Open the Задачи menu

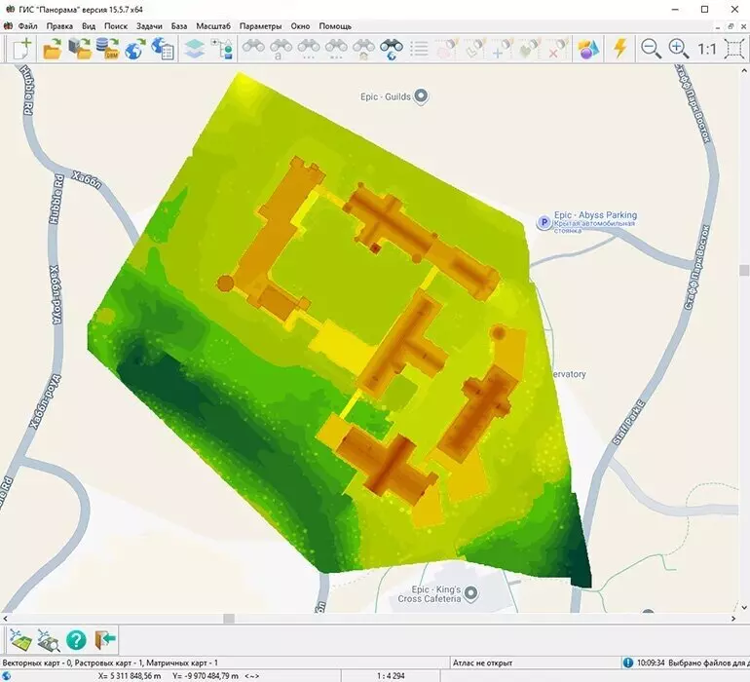point(149,26)
